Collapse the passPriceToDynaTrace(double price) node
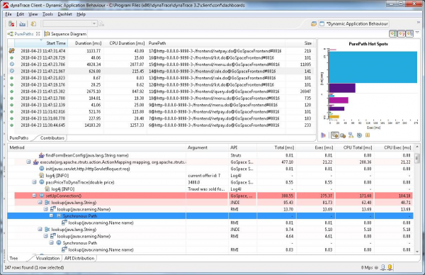This screenshot has height=275, width=425. 34,182
